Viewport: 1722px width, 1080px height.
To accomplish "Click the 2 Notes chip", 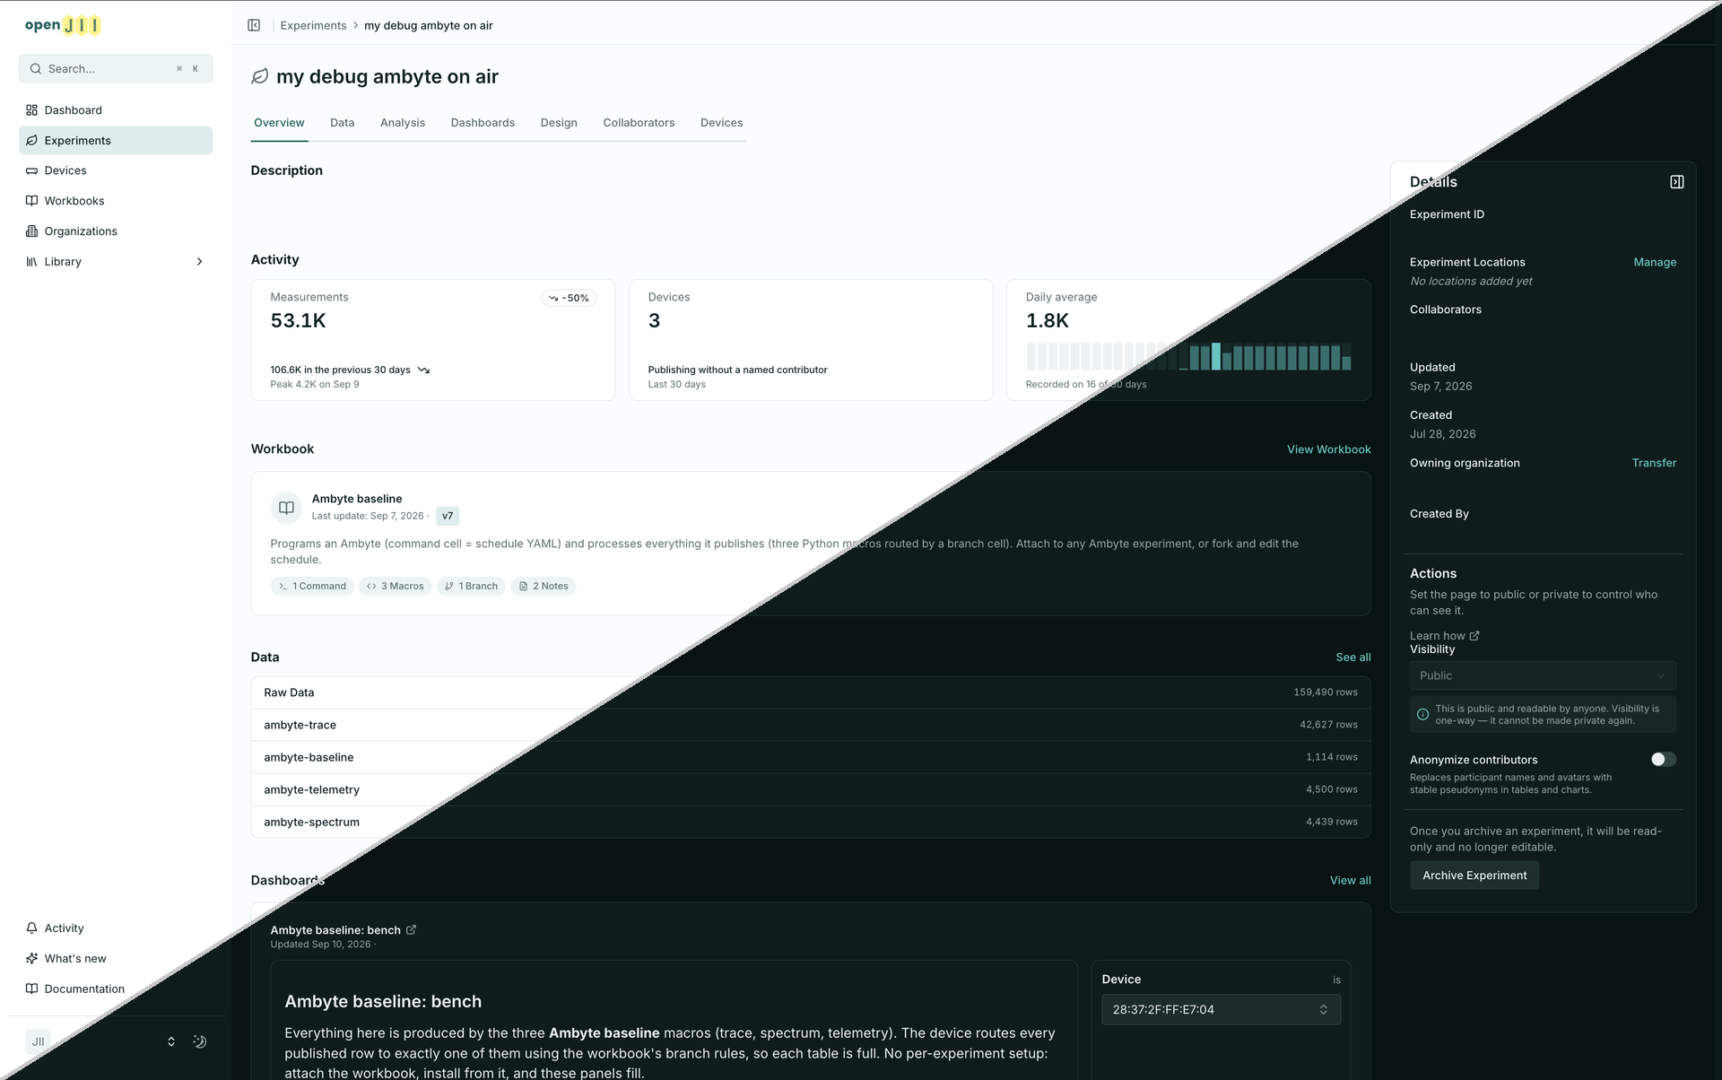I will coord(544,586).
